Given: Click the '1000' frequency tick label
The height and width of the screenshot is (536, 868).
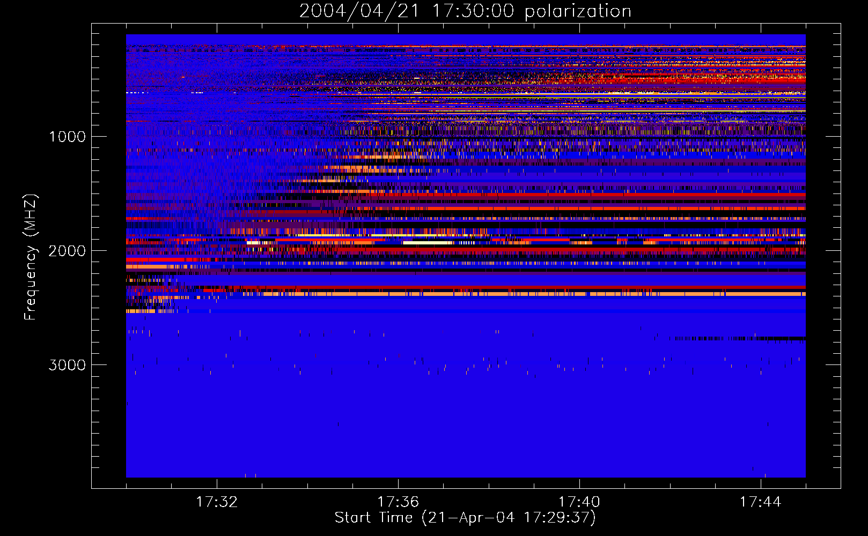Looking at the screenshot, I should (67, 137).
